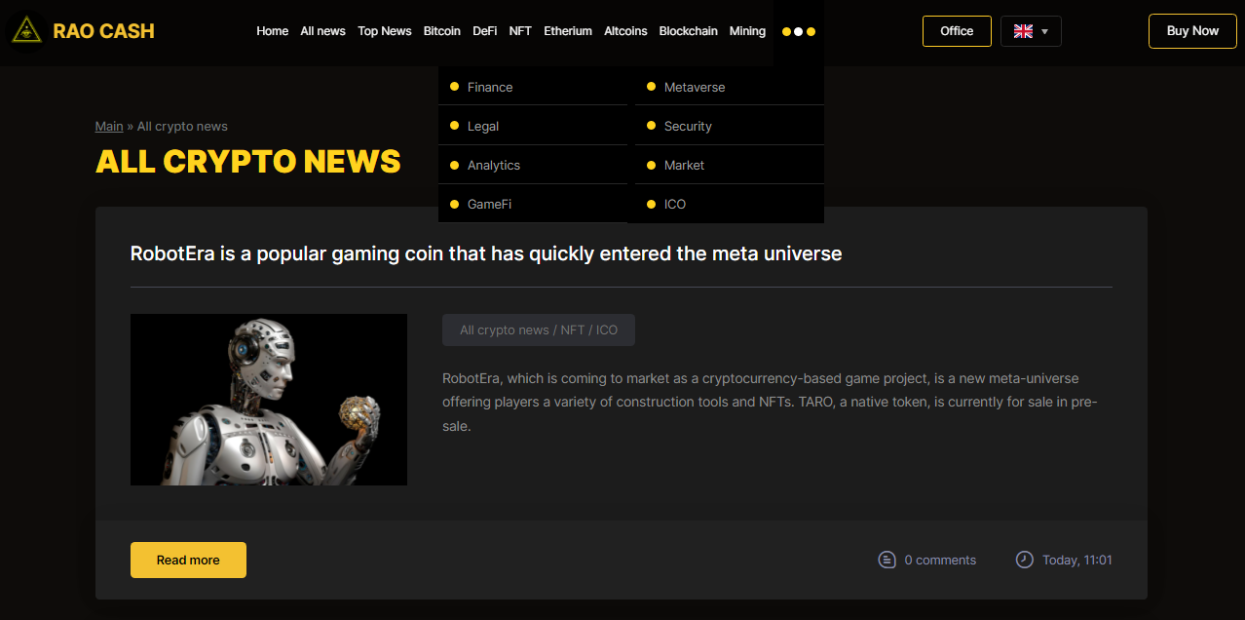Select Metaverse in the dropdown menu

click(694, 87)
